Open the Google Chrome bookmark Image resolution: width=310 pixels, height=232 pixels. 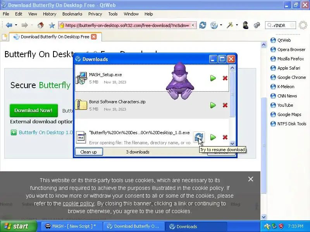[x=288, y=77]
